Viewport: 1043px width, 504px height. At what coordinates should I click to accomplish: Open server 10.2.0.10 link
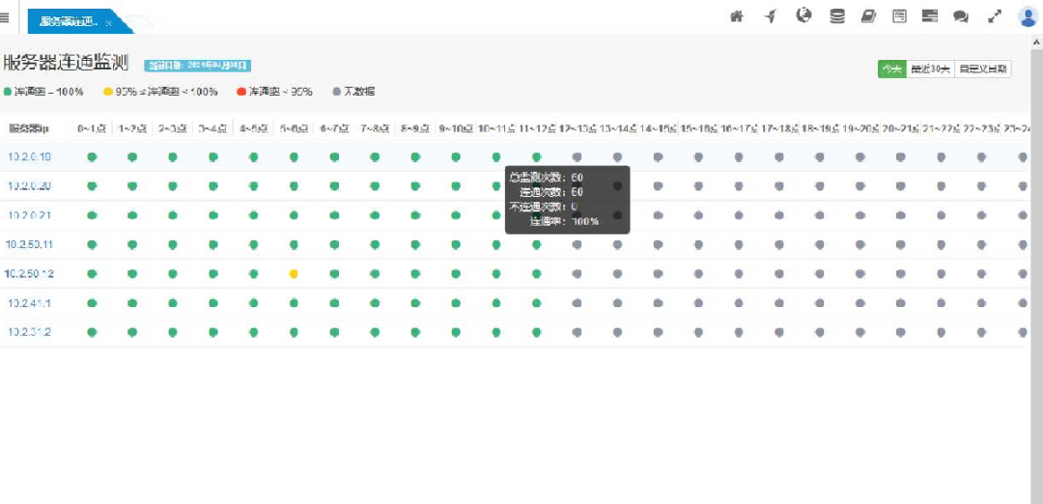(x=29, y=157)
